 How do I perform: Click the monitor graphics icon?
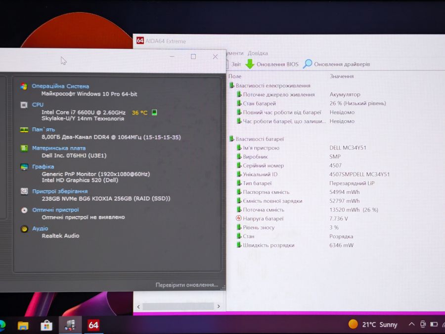24,167
